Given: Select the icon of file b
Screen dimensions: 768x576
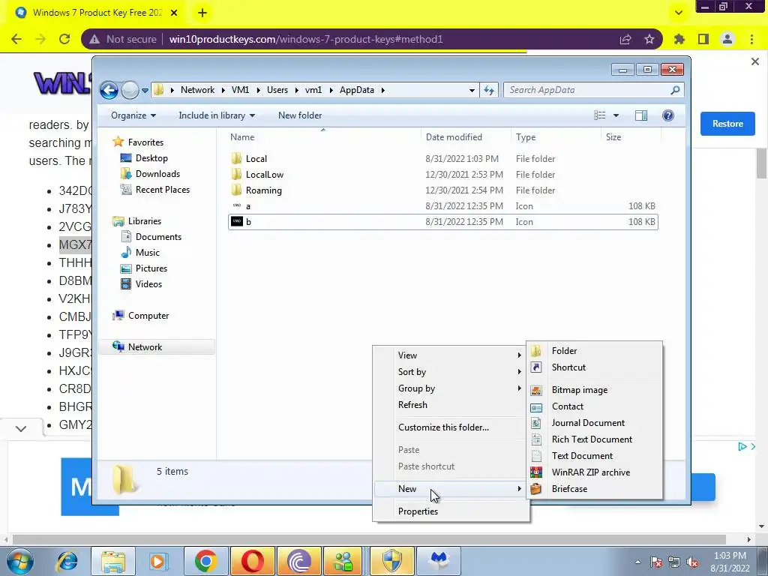Looking at the screenshot, I should coord(236,221).
